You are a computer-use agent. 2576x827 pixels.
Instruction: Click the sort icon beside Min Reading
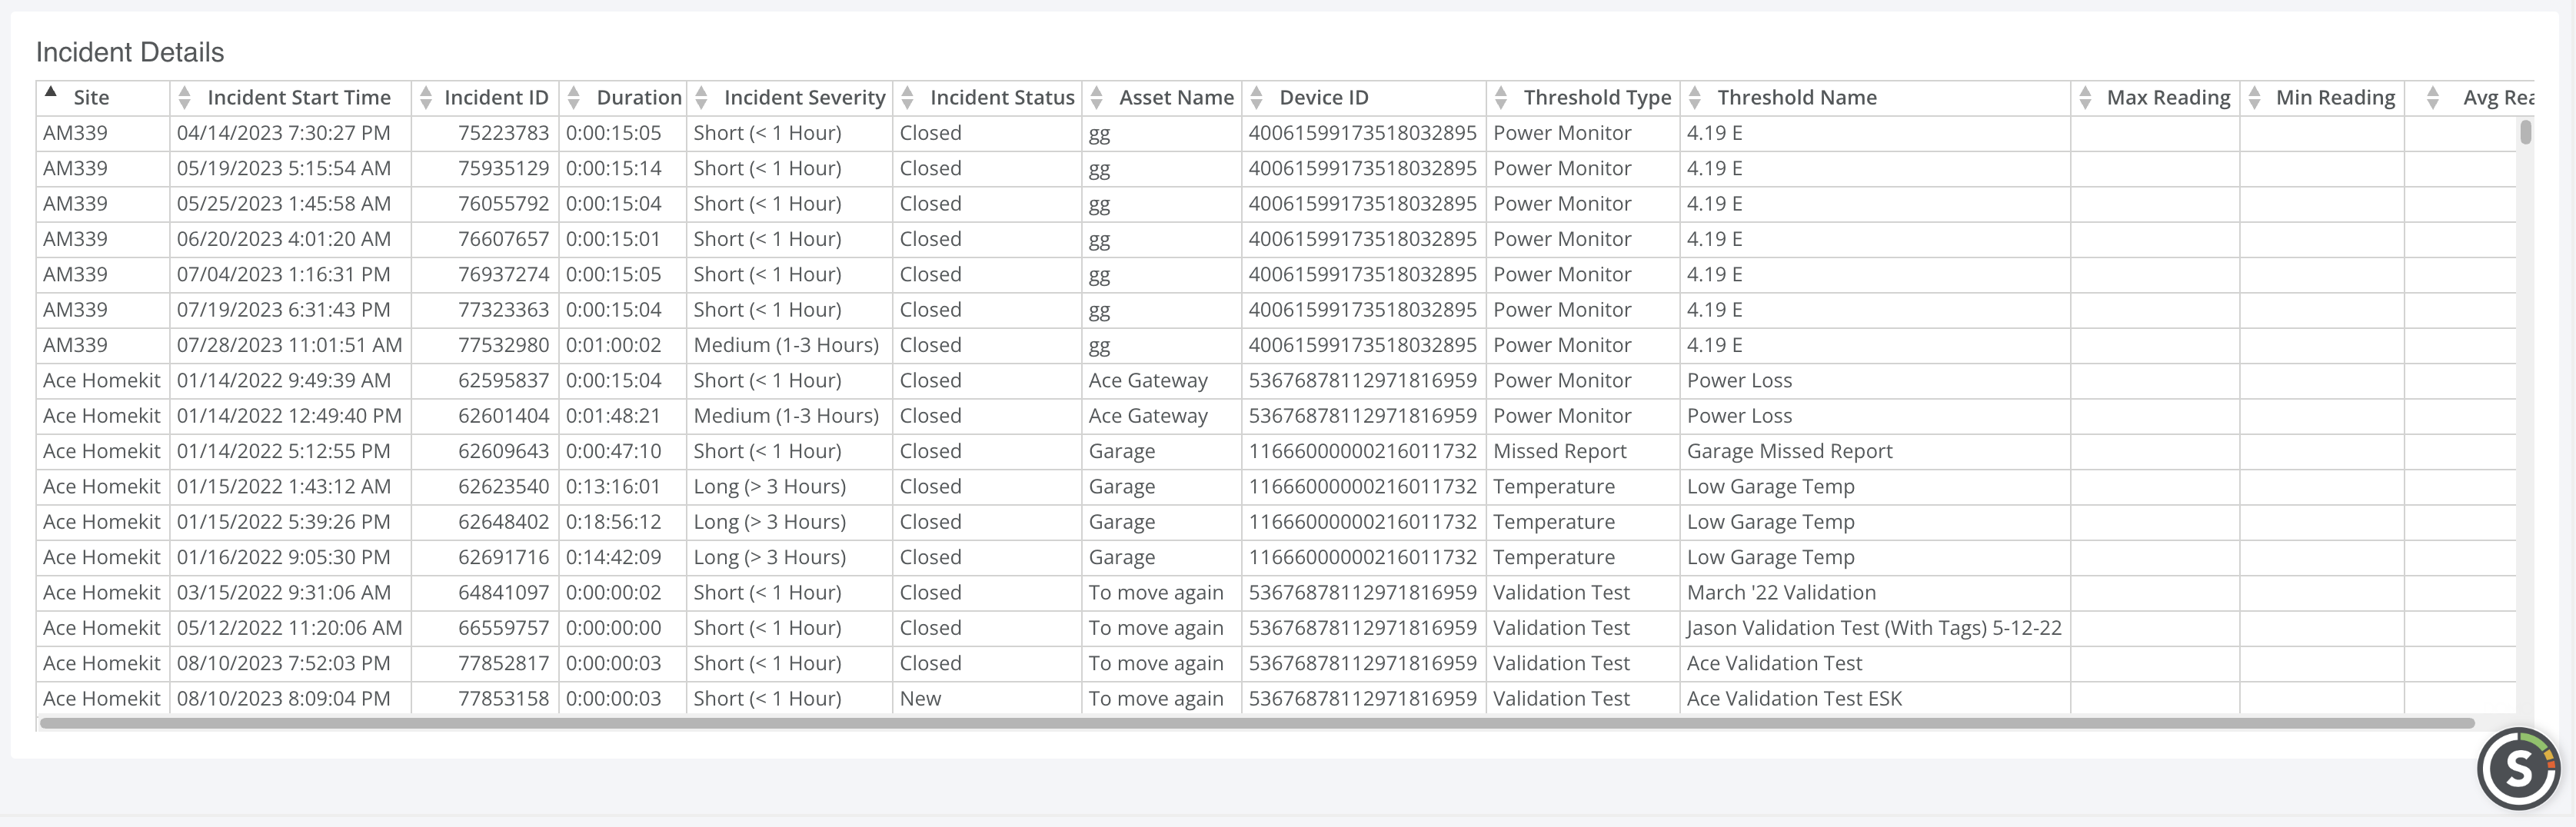pyautogui.click(x=2253, y=97)
